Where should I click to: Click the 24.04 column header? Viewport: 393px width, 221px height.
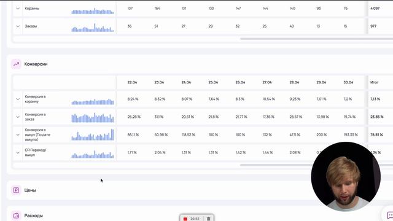click(186, 82)
